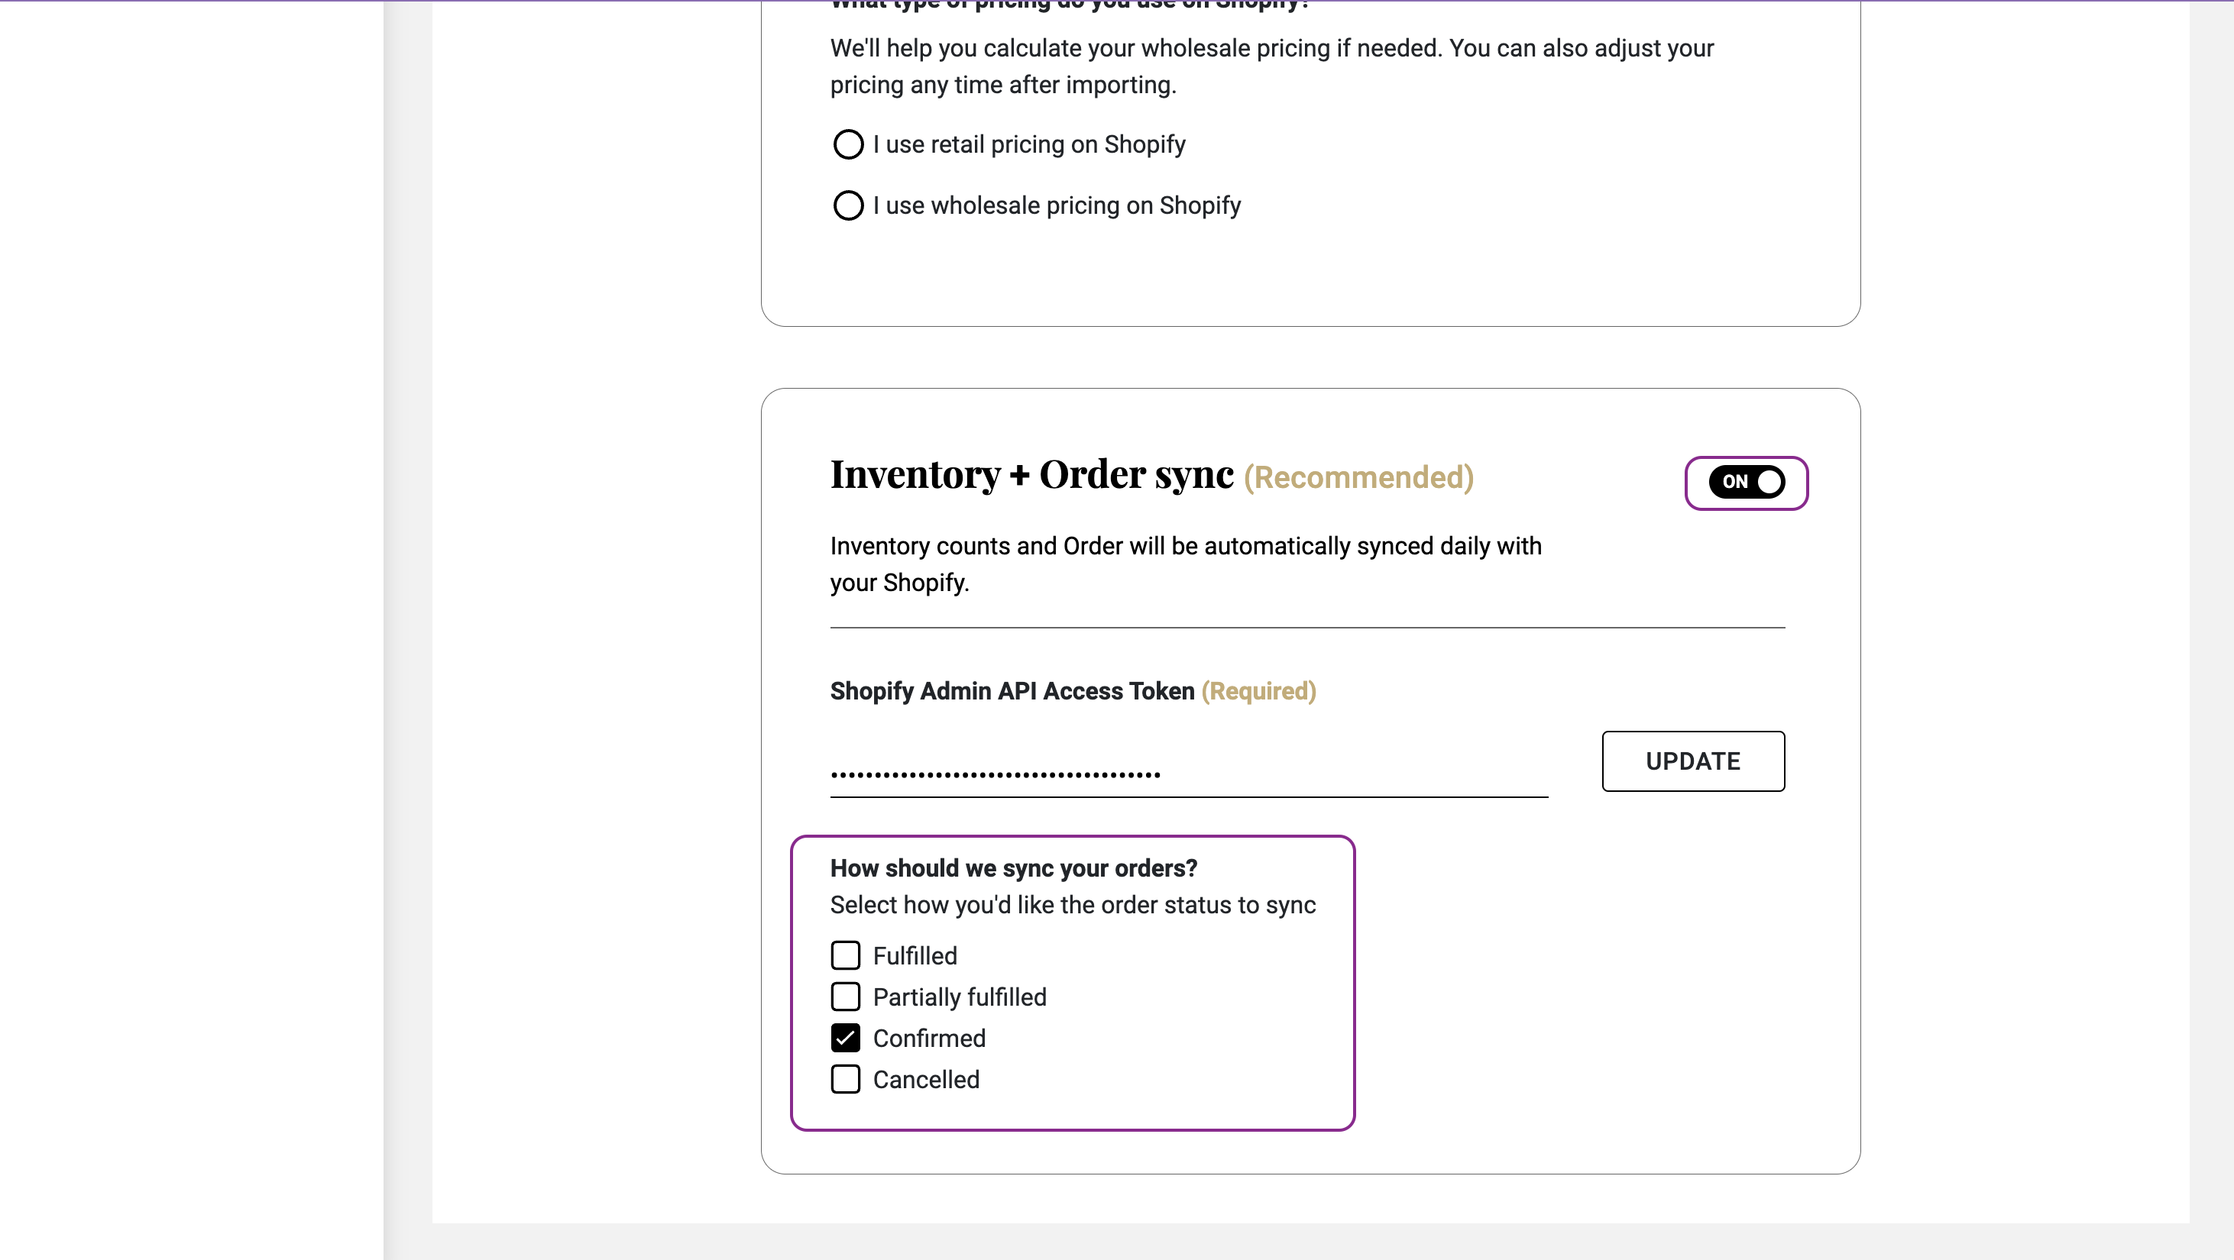This screenshot has height=1260, width=2234.
Task: Click the "Inventory + Order sync" heading
Action: tap(1031, 475)
